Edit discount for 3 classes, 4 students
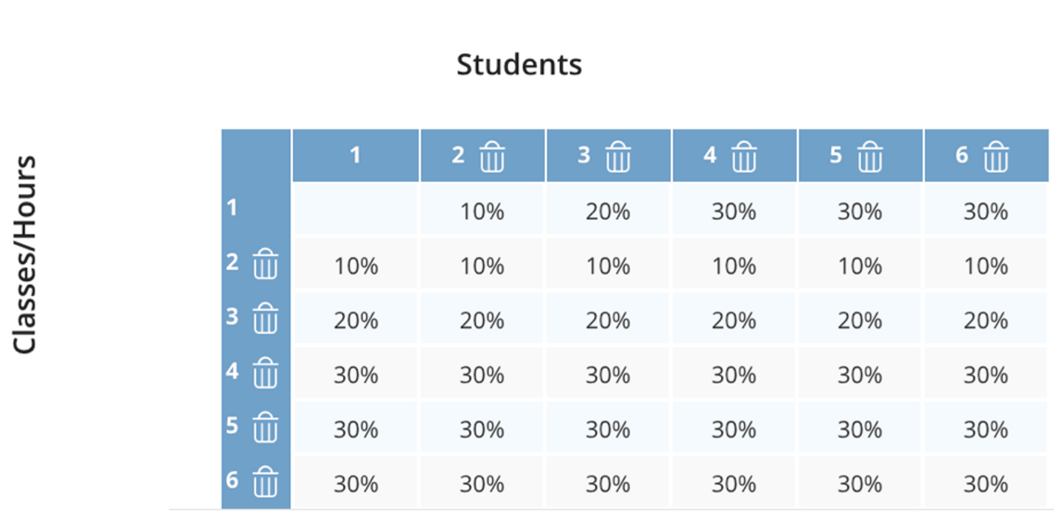1058x514 pixels. click(x=733, y=320)
